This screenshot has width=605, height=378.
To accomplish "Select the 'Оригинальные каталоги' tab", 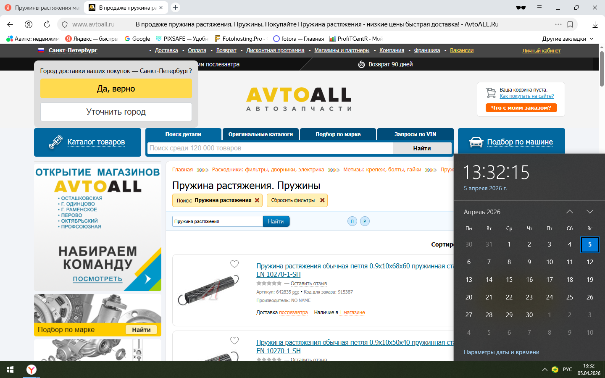I will 260,134.
